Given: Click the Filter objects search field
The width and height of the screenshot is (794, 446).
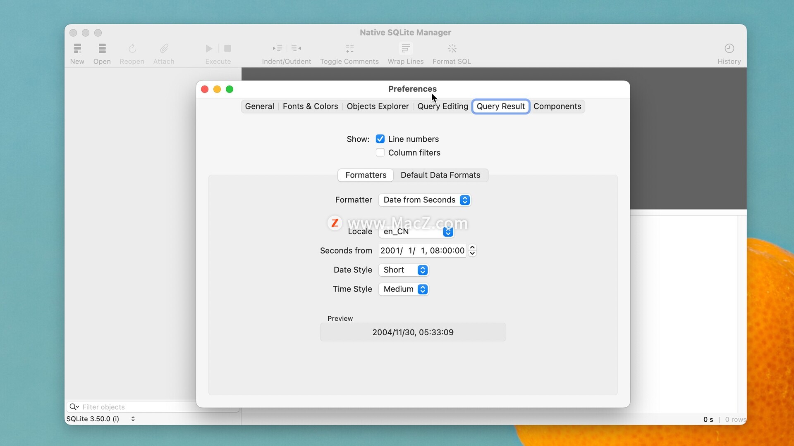Looking at the screenshot, I should (153, 407).
